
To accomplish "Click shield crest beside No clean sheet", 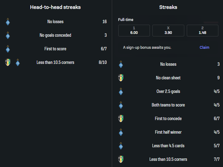I will tap(121, 78).
